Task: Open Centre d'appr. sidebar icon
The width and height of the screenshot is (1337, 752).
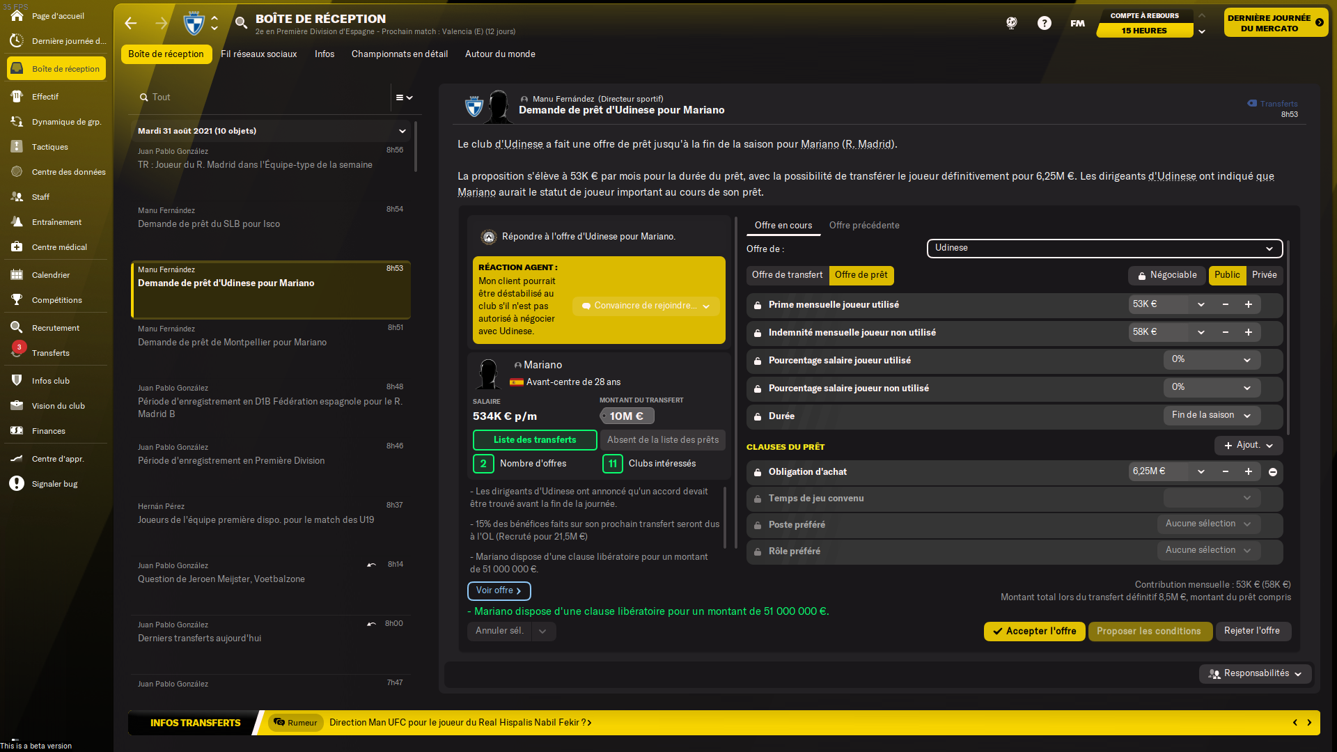Action: click(x=17, y=459)
